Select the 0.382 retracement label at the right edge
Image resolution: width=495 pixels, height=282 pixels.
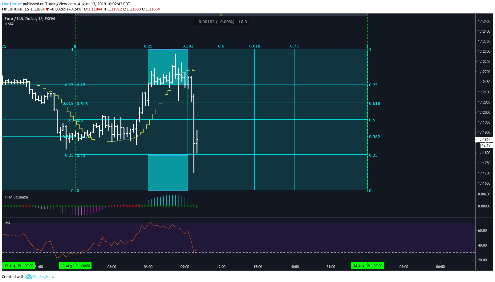coord(375,137)
